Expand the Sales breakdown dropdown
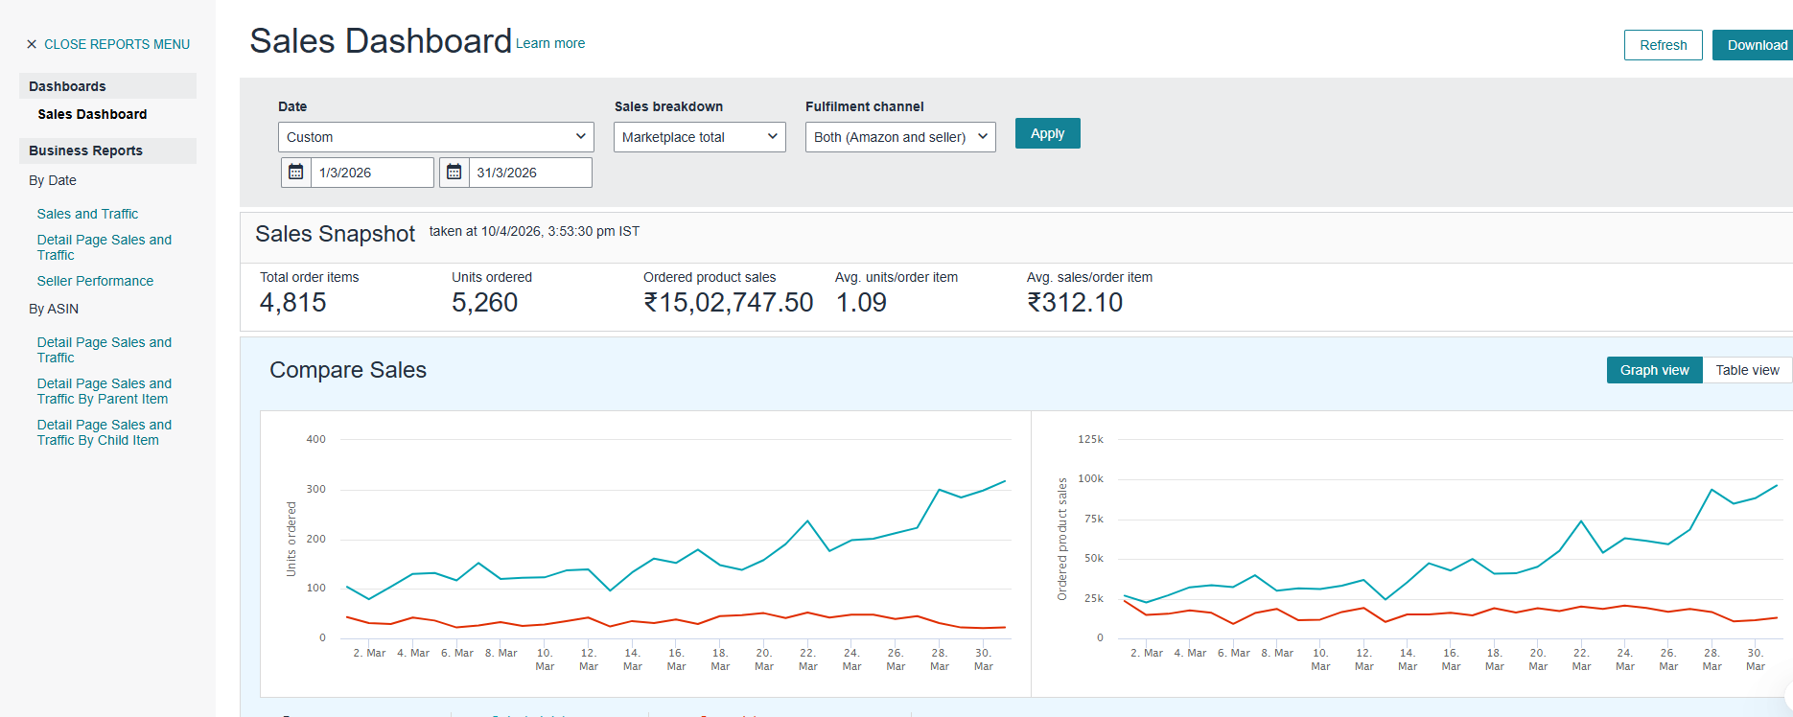 point(699,137)
